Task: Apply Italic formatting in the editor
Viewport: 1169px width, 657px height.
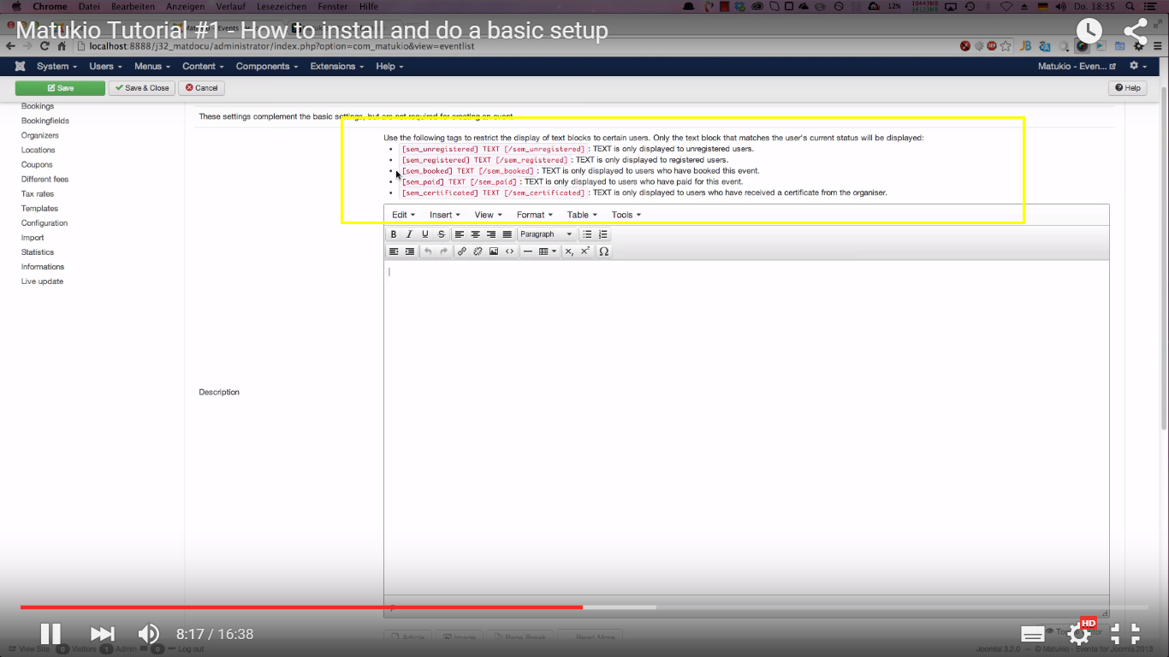Action: point(409,234)
